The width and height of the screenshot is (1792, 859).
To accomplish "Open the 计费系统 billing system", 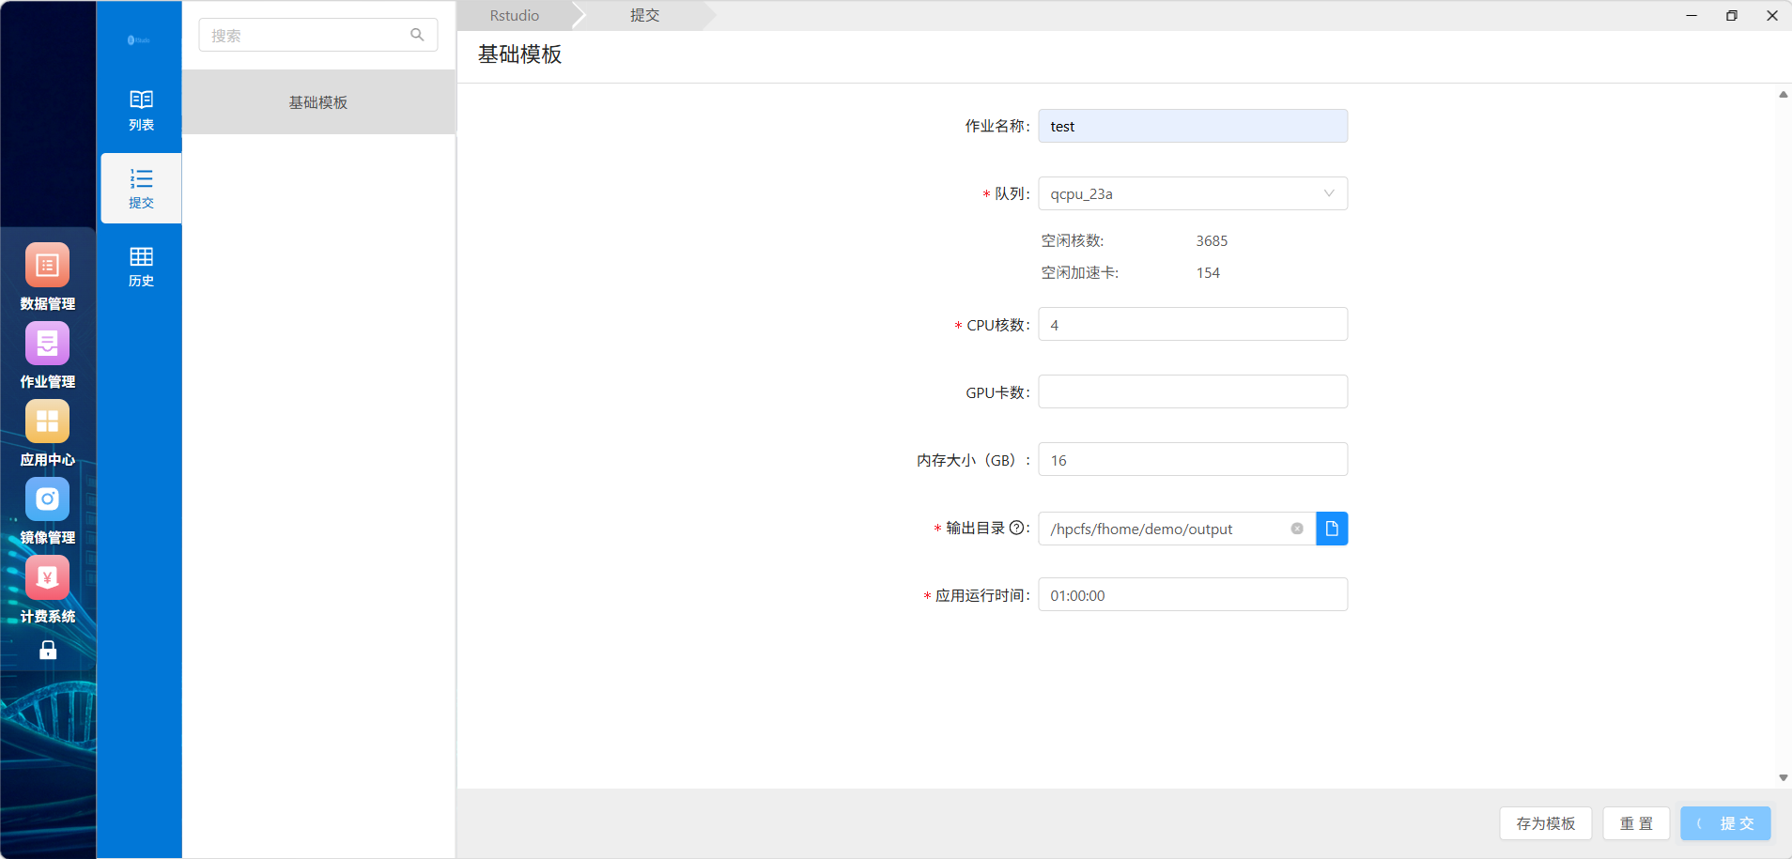I will pos(47,590).
